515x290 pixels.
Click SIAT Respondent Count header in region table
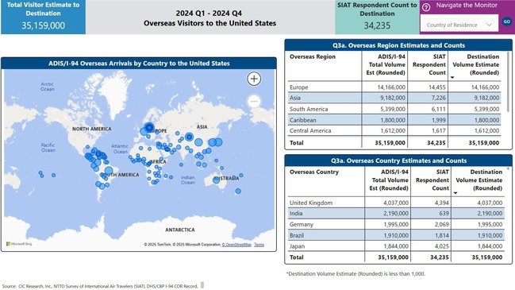(x=429, y=64)
